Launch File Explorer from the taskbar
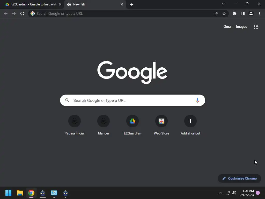This screenshot has width=265, height=199. 20,193
